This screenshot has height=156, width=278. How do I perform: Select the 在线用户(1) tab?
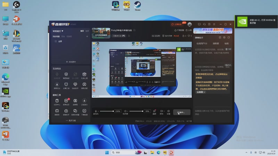tap(202, 44)
